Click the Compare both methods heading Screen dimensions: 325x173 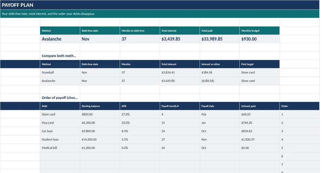60,56
